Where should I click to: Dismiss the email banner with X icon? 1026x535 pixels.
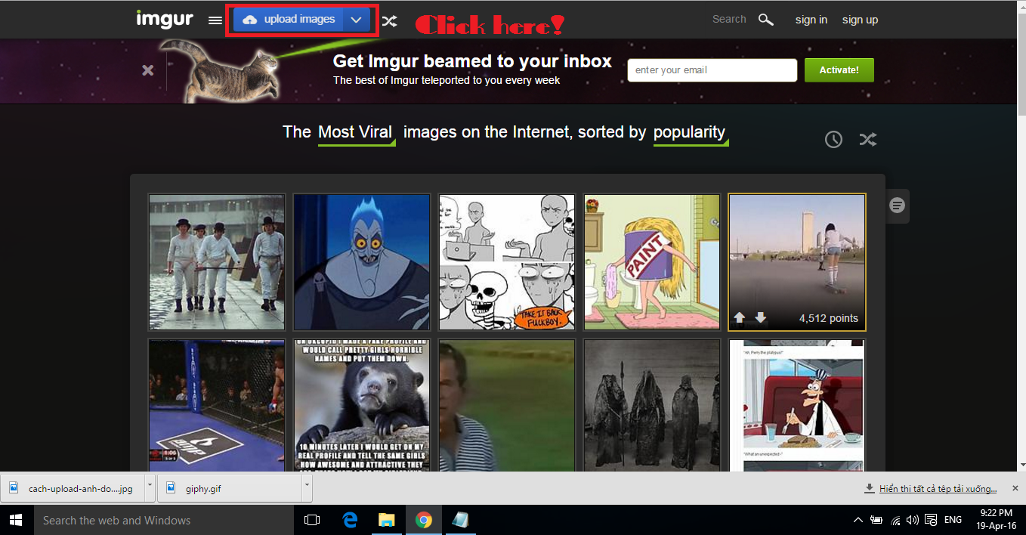(148, 70)
